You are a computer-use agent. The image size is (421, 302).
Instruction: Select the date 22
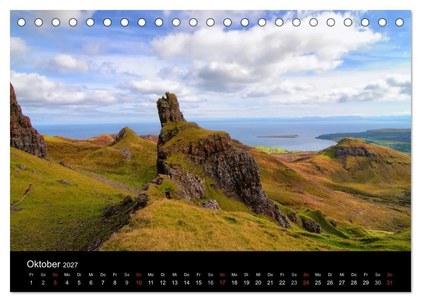point(282,283)
